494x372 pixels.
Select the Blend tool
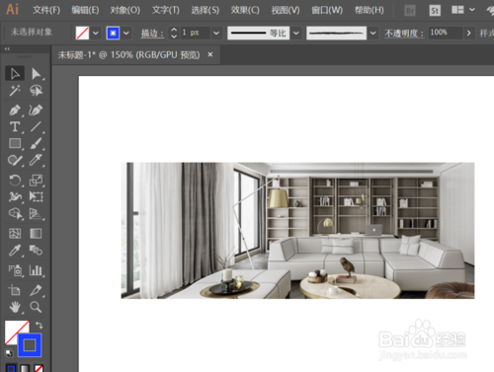tap(36, 251)
